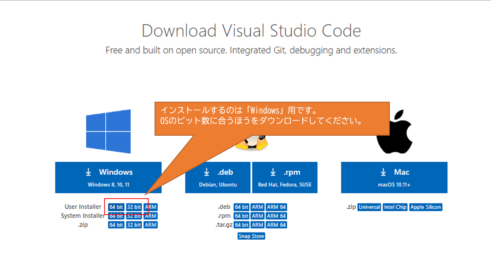Get Linux .deb ARM 64 build

276,207
